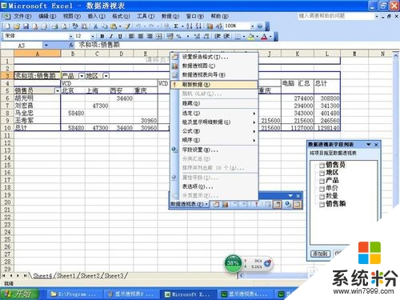The height and width of the screenshot is (300, 400).
Task: Click the Center alignment icon
Action: tap(141, 36)
